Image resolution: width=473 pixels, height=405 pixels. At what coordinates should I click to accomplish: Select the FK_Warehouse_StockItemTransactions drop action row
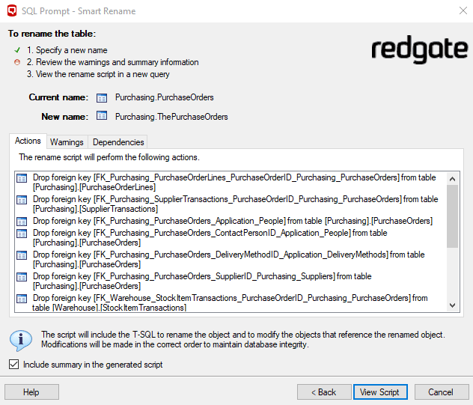231,302
